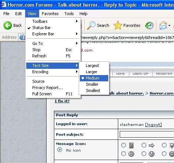Open the Text Size submenu
Screen dimensions: 174x163
tap(52, 65)
